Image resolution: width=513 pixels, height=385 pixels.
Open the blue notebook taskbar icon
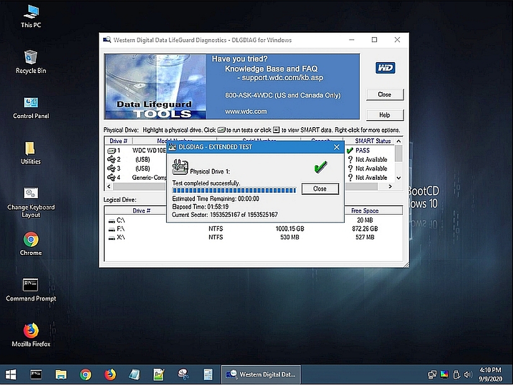[x=134, y=374]
